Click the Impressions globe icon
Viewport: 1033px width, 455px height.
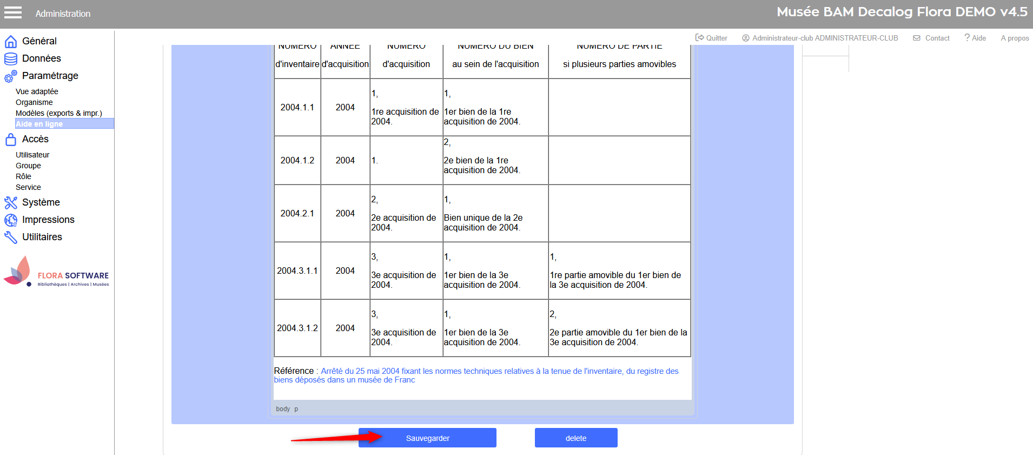pyautogui.click(x=10, y=220)
